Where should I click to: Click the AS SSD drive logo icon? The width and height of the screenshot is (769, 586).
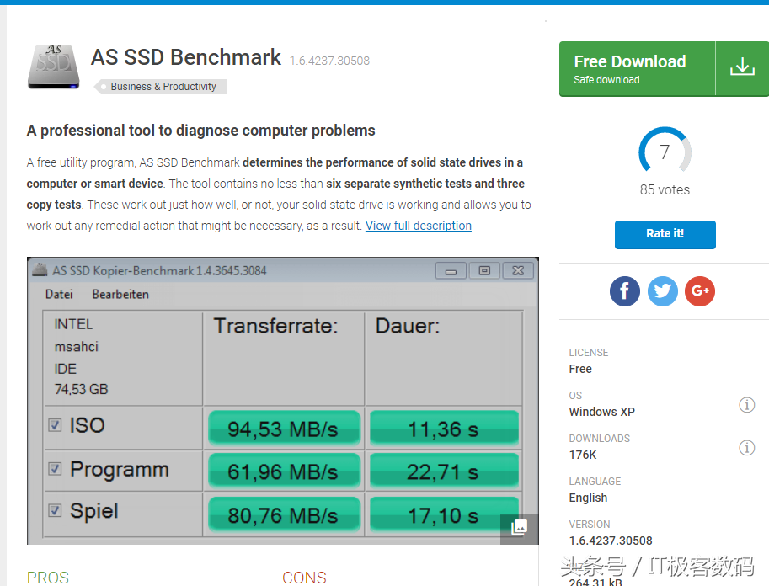pos(53,67)
